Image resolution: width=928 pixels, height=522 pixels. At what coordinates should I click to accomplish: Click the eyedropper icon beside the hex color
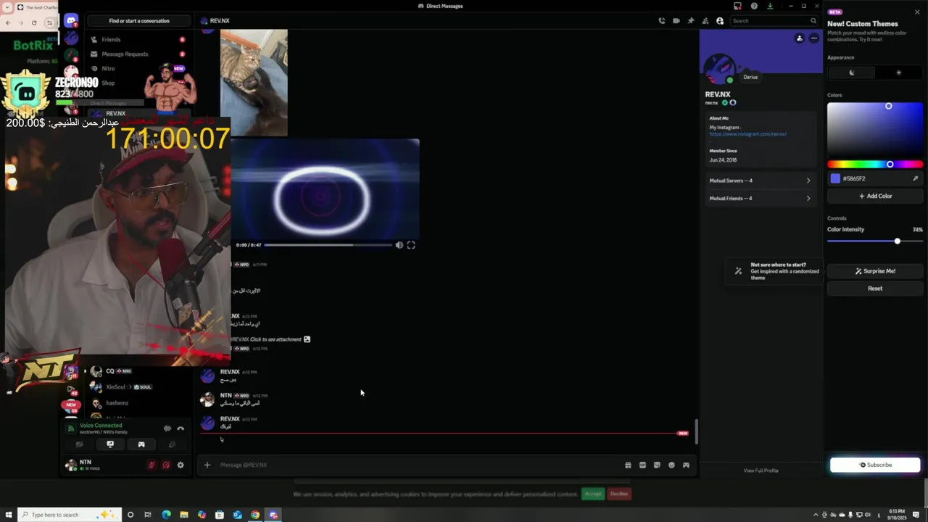click(915, 178)
